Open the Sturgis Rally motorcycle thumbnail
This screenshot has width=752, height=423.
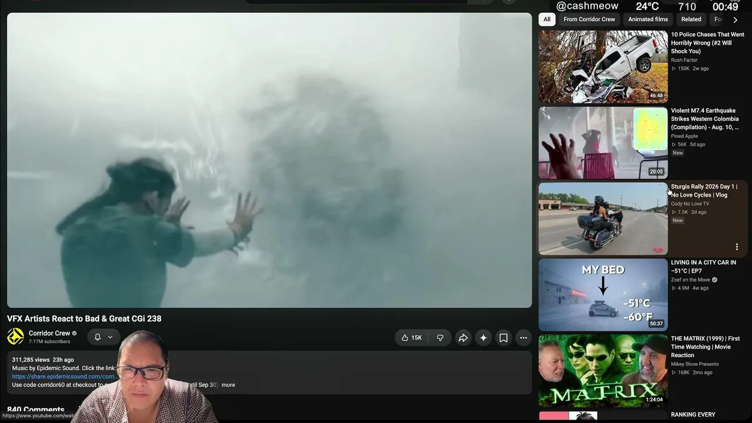click(x=603, y=219)
